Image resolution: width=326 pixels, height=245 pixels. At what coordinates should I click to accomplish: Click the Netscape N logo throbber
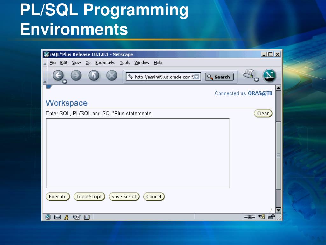[269, 75]
